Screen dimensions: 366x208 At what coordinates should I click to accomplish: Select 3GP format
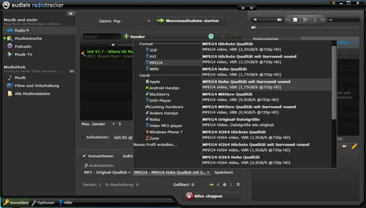(x=151, y=50)
